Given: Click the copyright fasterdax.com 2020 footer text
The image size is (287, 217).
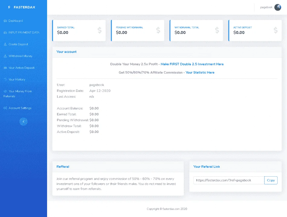Looking at the screenshot, I should click(x=167, y=209).
